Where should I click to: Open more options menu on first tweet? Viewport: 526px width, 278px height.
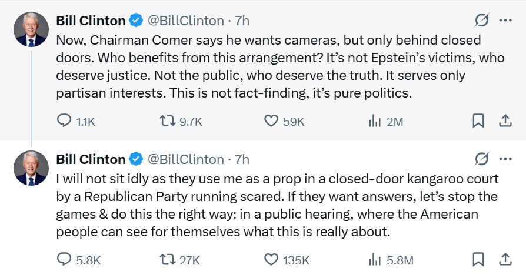click(x=505, y=21)
